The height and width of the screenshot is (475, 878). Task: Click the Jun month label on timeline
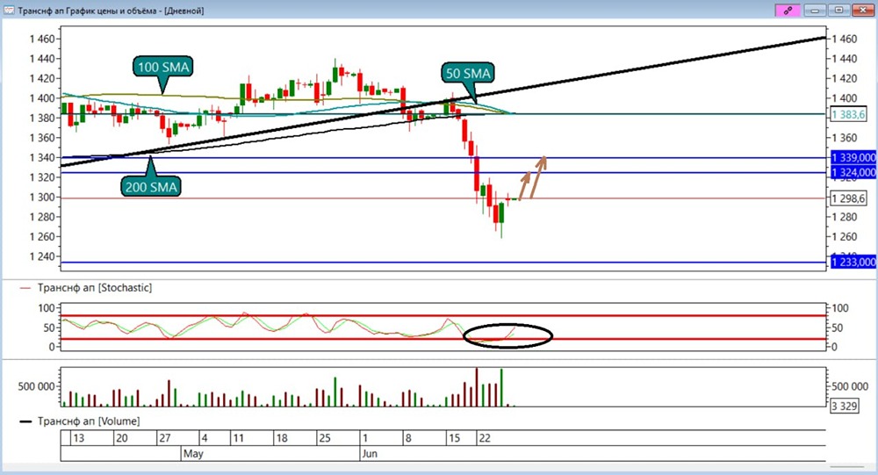pyautogui.click(x=370, y=454)
